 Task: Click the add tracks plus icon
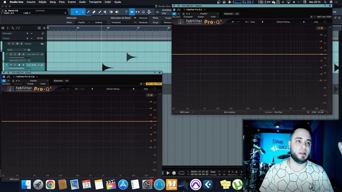tap(44, 28)
